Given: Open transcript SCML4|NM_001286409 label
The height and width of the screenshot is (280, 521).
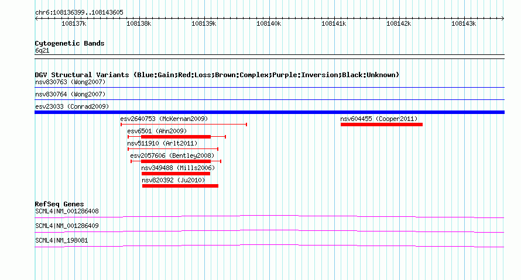Looking at the screenshot, I should point(67,226).
